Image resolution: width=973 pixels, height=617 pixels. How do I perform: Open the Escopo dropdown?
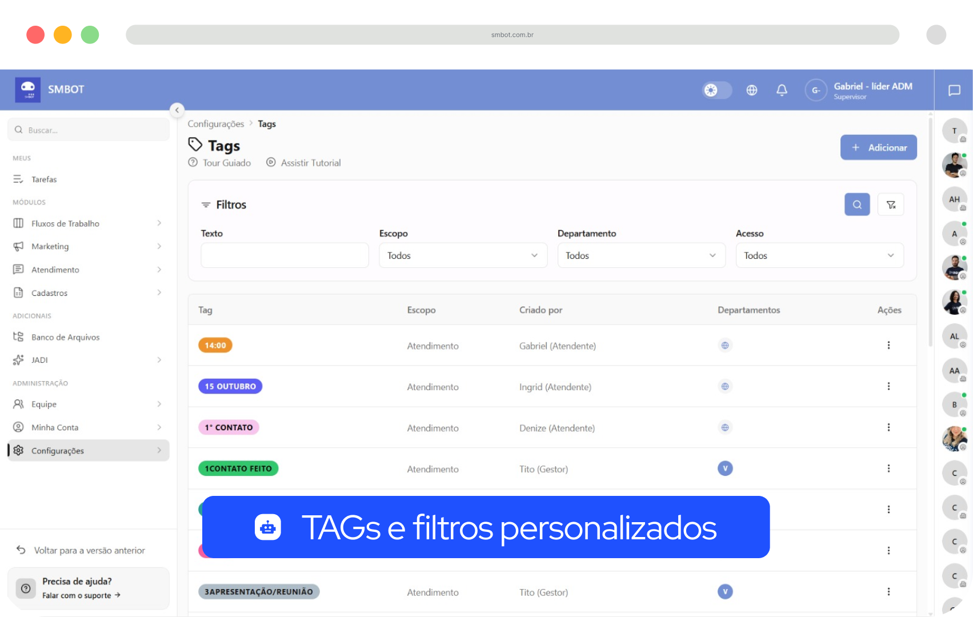[463, 255]
